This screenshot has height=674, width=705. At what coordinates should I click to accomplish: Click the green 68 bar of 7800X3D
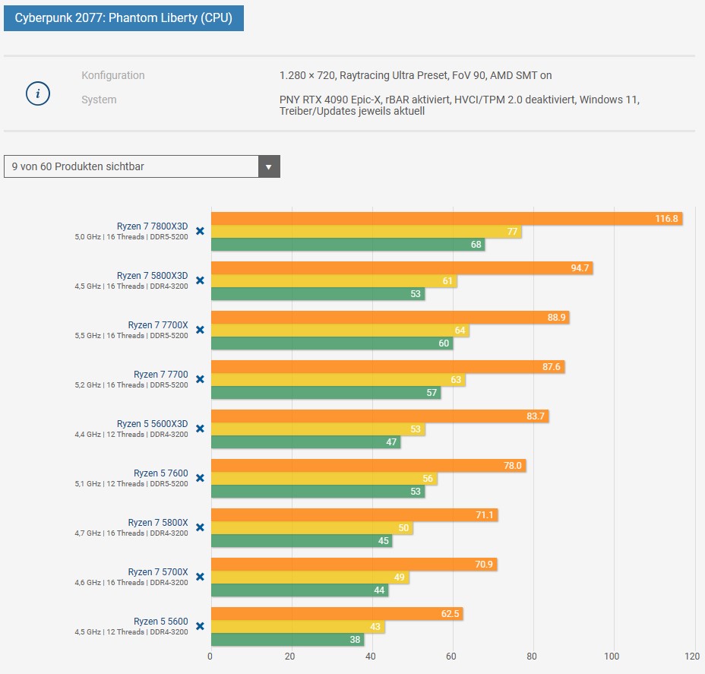point(348,245)
